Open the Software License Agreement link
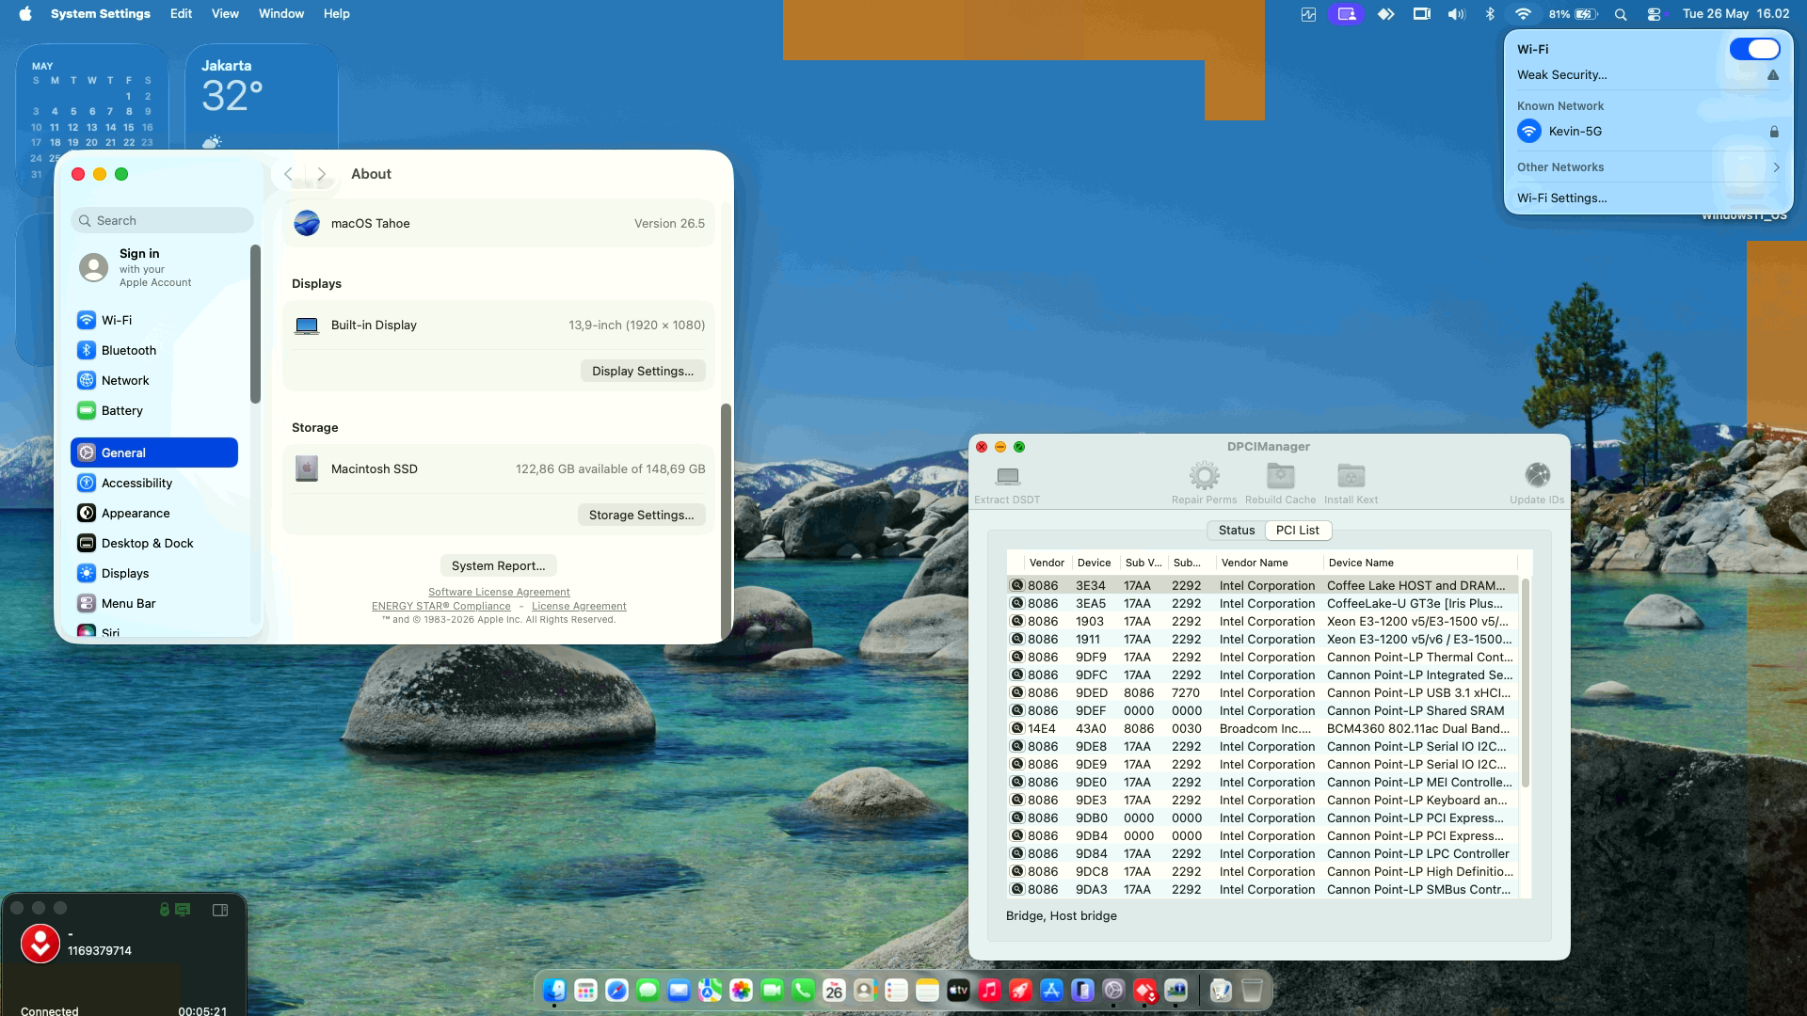Viewport: 1807px width, 1016px height. (x=499, y=592)
